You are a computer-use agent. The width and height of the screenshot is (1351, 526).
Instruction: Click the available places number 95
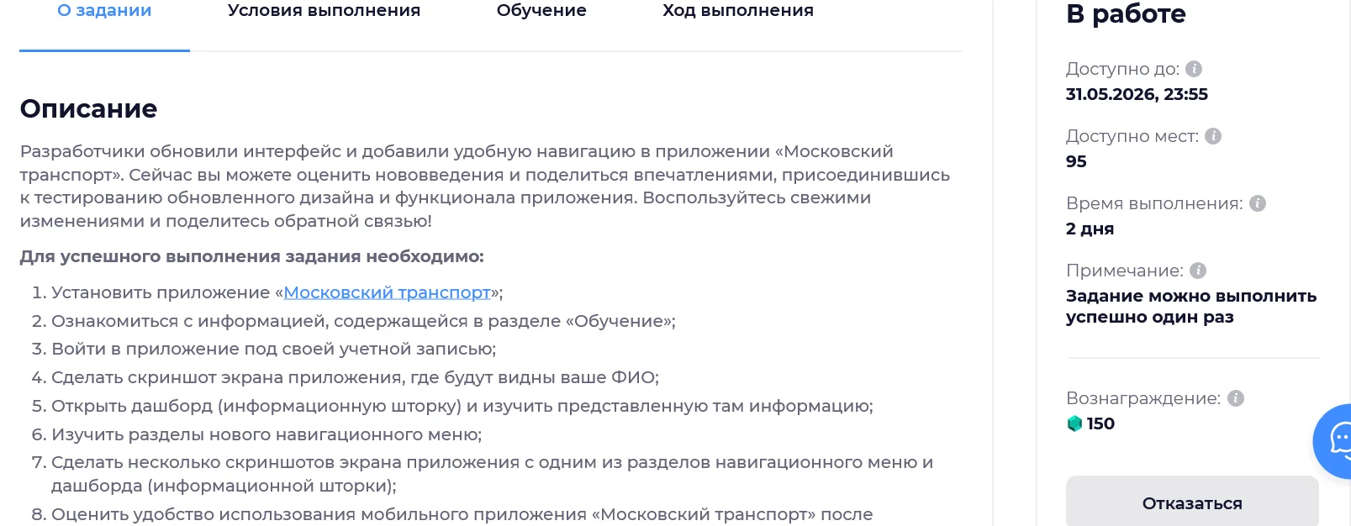[x=1076, y=161]
